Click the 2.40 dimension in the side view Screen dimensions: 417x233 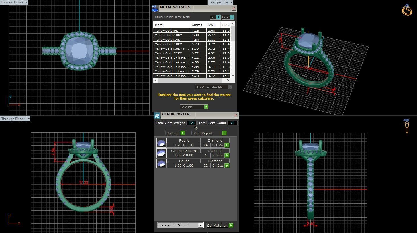tap(311, 224)
